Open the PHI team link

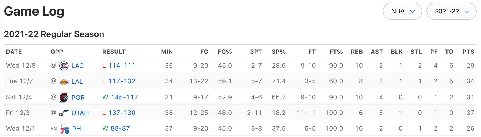tap(77, 129)
